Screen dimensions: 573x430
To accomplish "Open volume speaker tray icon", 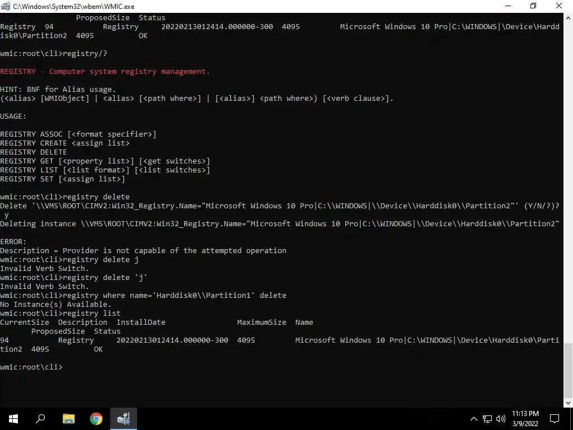I will click(x=501, y=419).
